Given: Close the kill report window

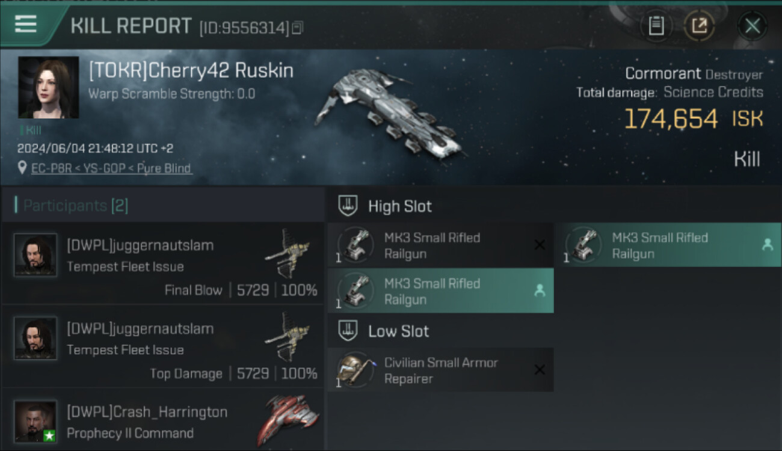Looking at the screenshot, I should (x=752, y=26).
